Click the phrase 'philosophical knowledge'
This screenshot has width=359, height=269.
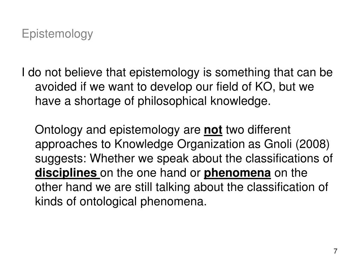tap(204, 101)
